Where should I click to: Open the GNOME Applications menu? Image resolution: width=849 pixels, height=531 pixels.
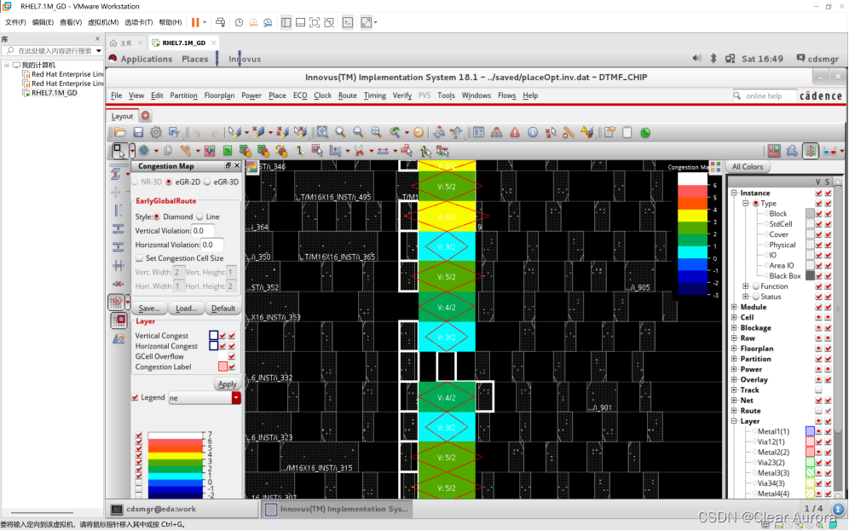(147, 59)
